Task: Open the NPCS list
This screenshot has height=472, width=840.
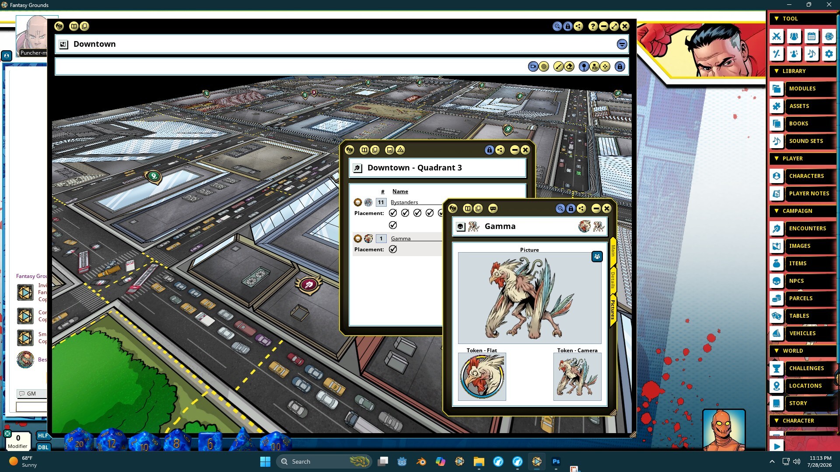Action: [x=803, y=281]
